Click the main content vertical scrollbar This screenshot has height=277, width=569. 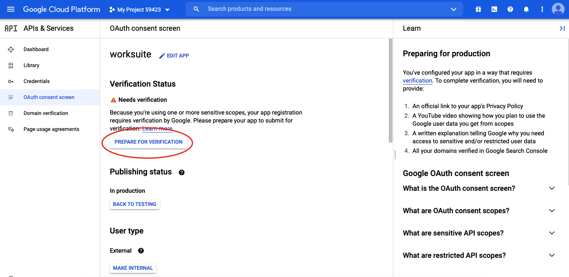pyautogui.click(x=391, y=91)
